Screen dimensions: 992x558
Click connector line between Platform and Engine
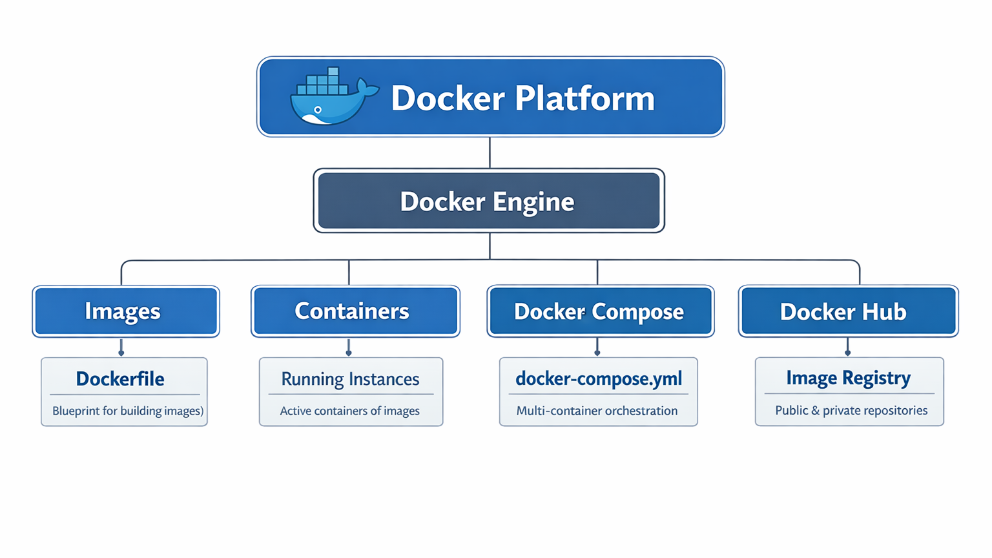490,152
